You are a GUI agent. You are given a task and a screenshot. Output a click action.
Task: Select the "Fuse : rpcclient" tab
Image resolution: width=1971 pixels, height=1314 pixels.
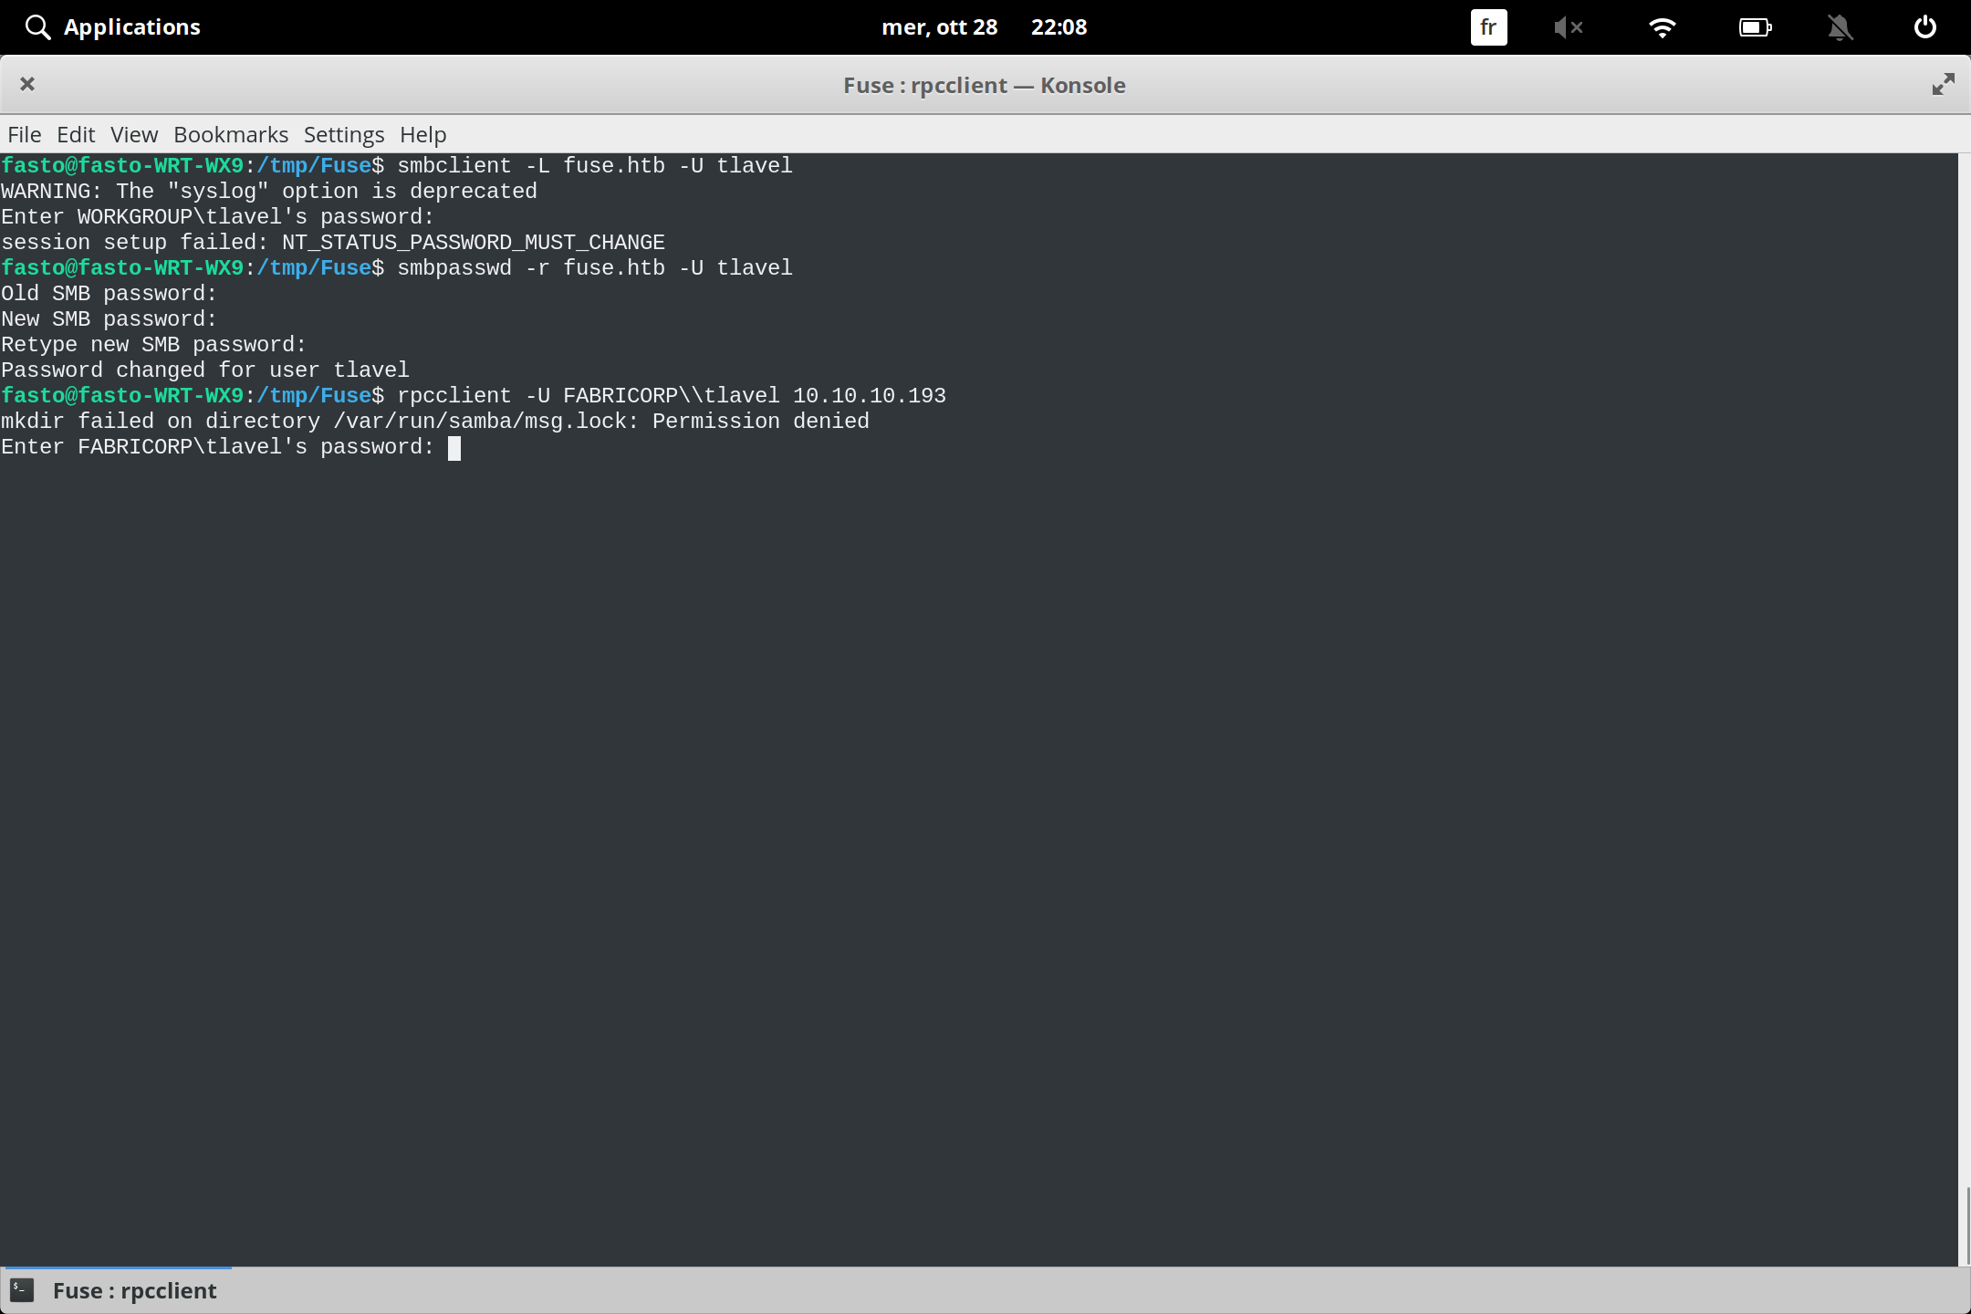tap(133, 1290)
